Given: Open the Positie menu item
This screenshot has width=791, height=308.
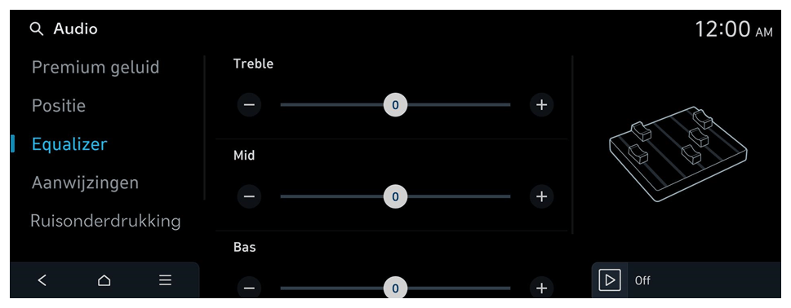Looking at the screenshot, I should click(x=59, y=106).
